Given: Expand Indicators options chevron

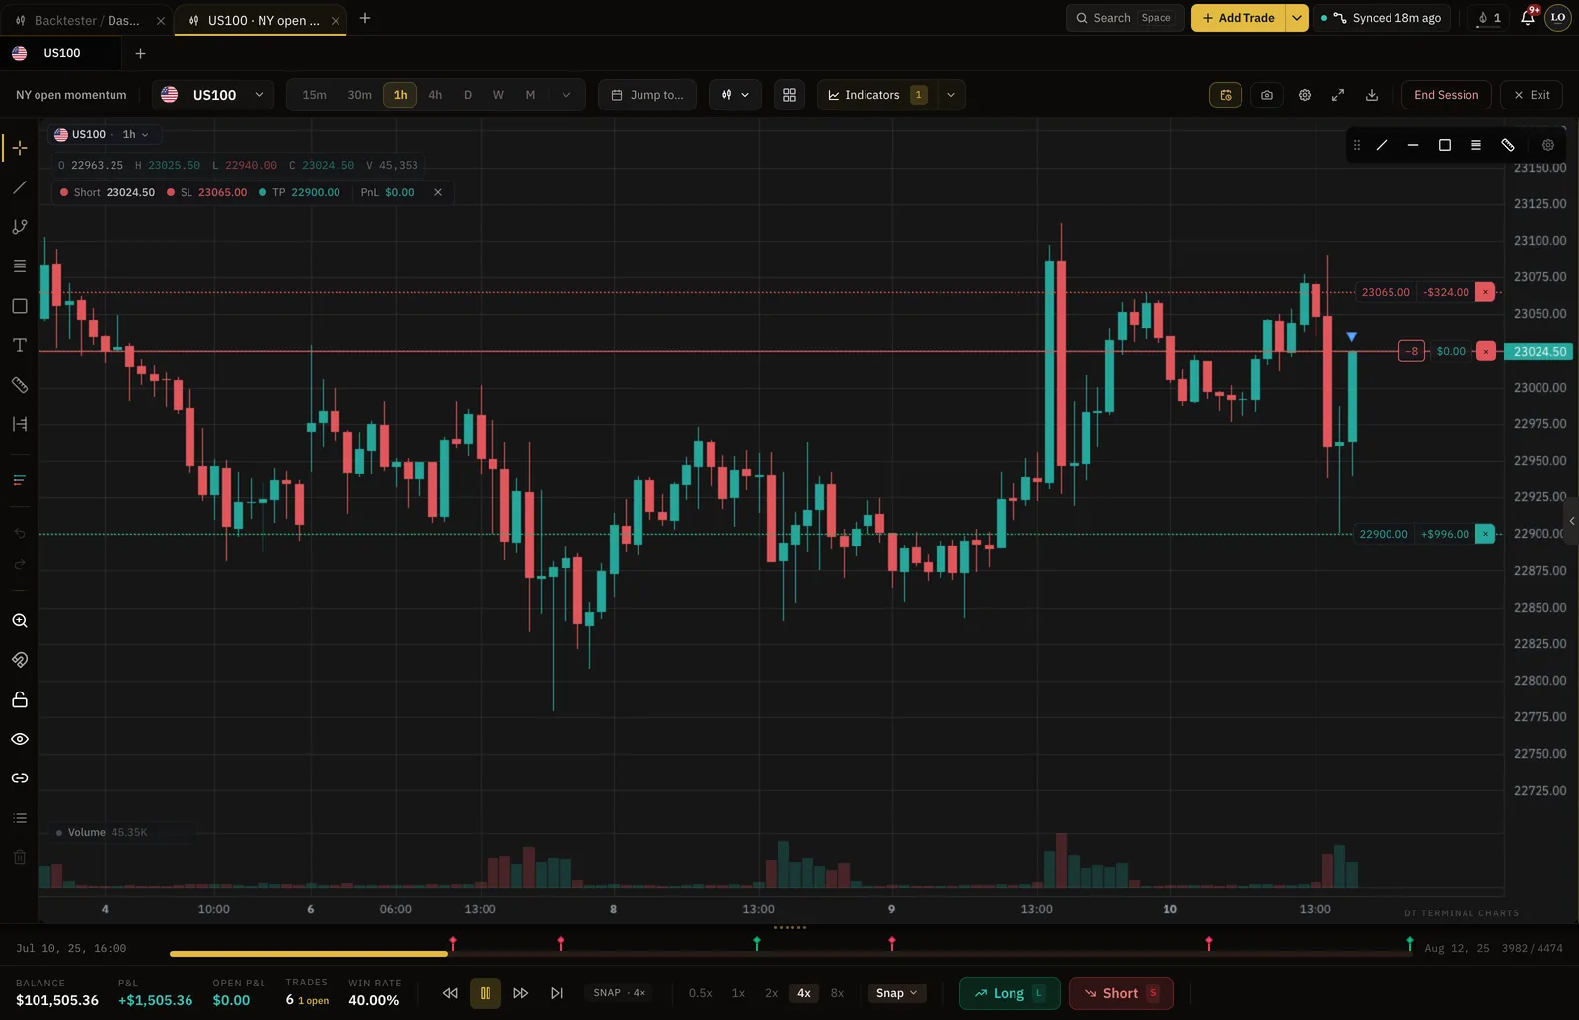Looking at the screenshot, I should [x=951, y=95].
